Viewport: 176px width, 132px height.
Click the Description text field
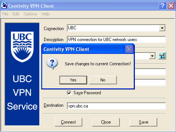[116, 40]
